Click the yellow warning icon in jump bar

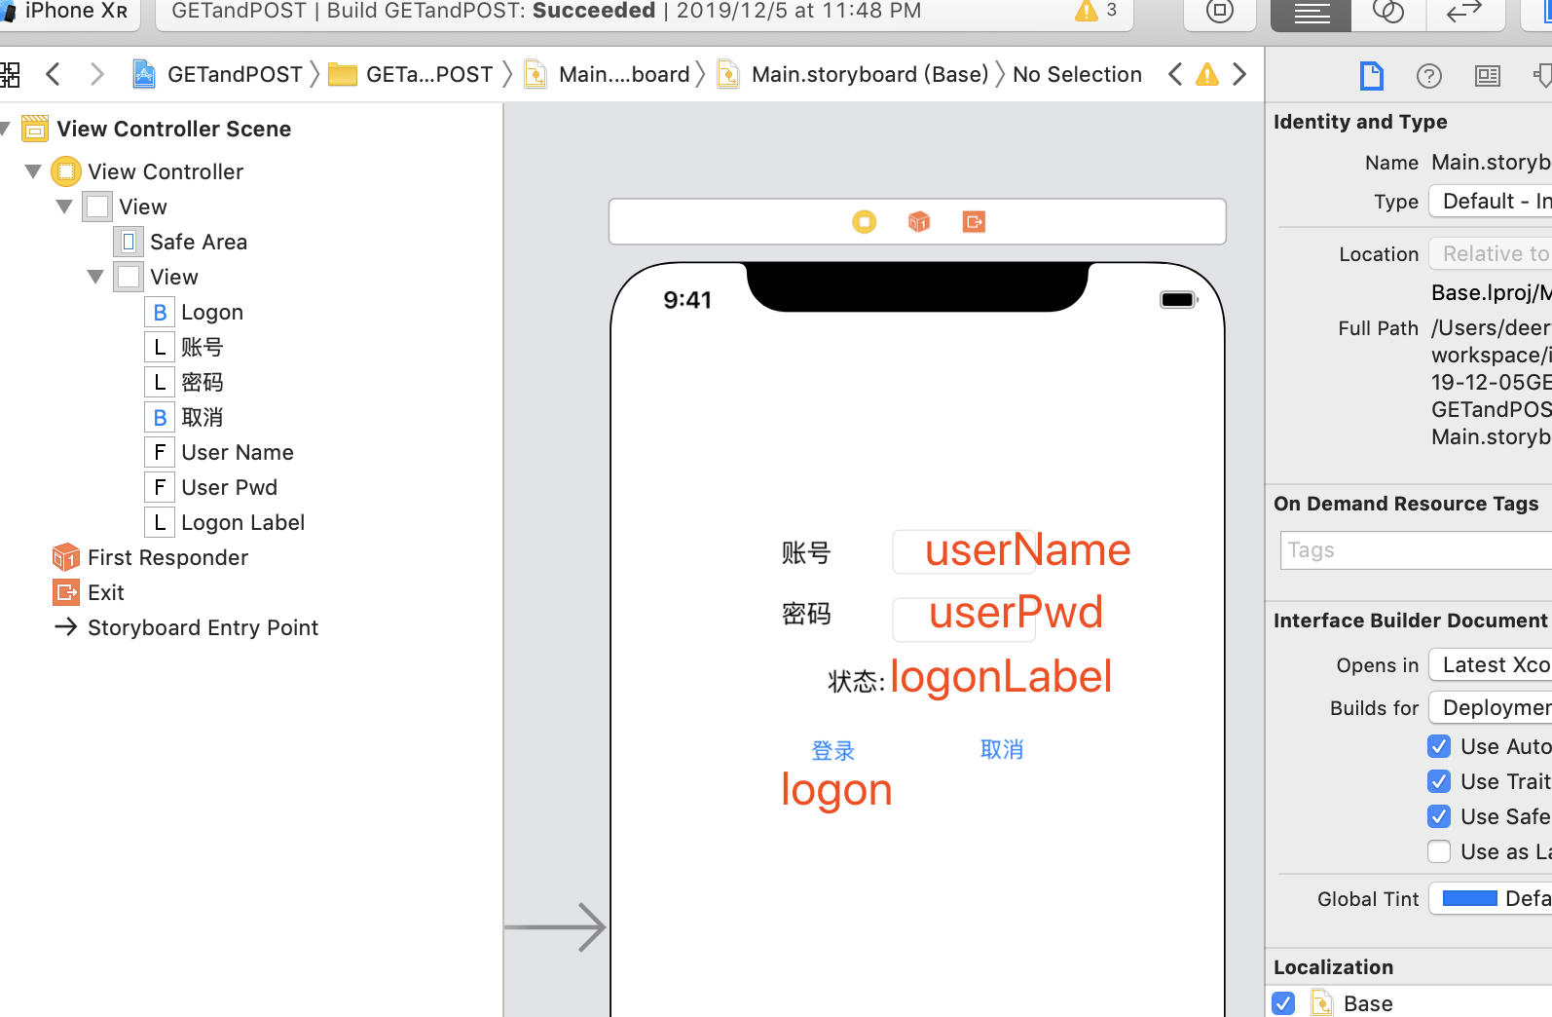pyautogui.click(x=1207, y=74)
